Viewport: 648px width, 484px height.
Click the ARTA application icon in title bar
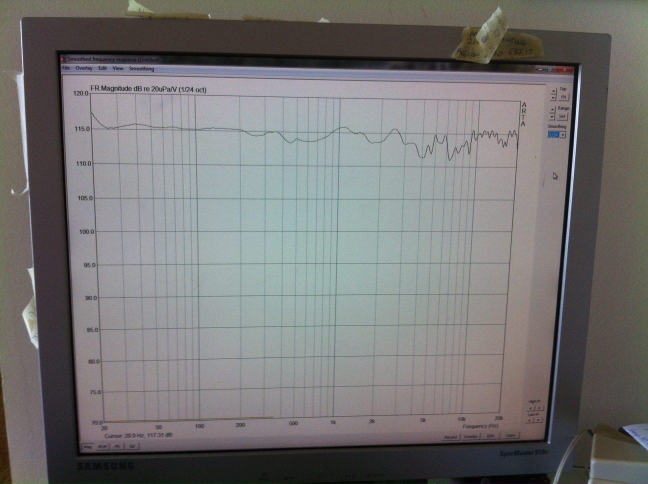coord(63,58)
